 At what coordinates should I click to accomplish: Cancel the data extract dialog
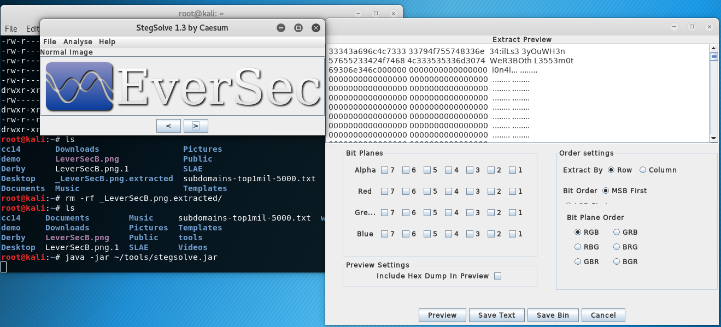603,315
